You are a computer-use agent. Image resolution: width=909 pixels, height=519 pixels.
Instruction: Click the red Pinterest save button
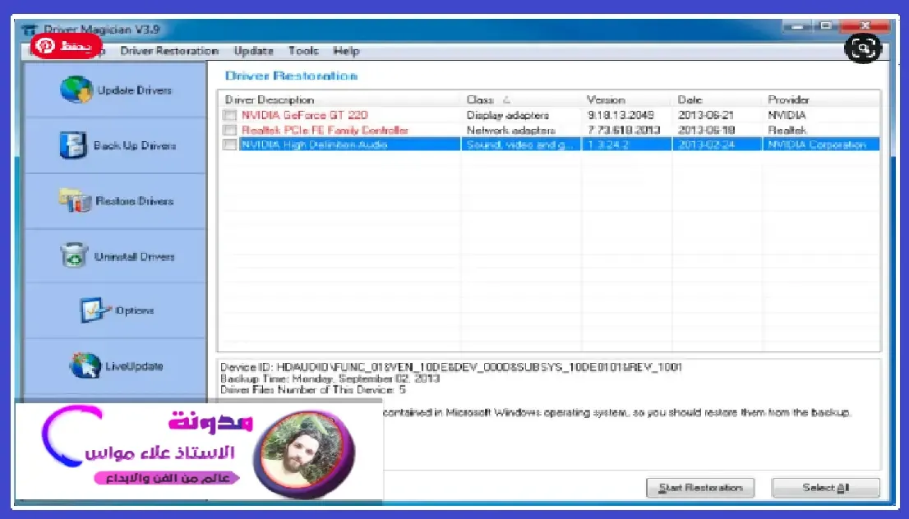[66, 46]
